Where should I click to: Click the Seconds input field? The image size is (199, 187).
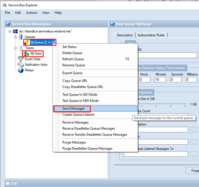[x=176, y=79]
